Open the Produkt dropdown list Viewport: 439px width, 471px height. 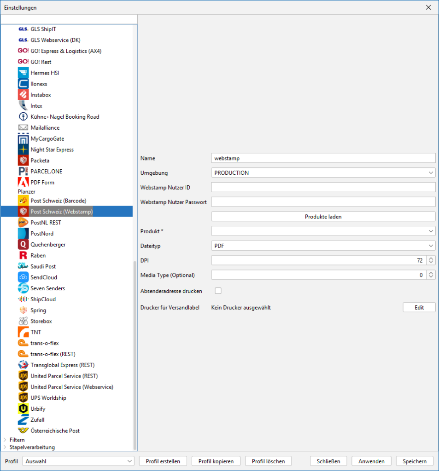323,231
